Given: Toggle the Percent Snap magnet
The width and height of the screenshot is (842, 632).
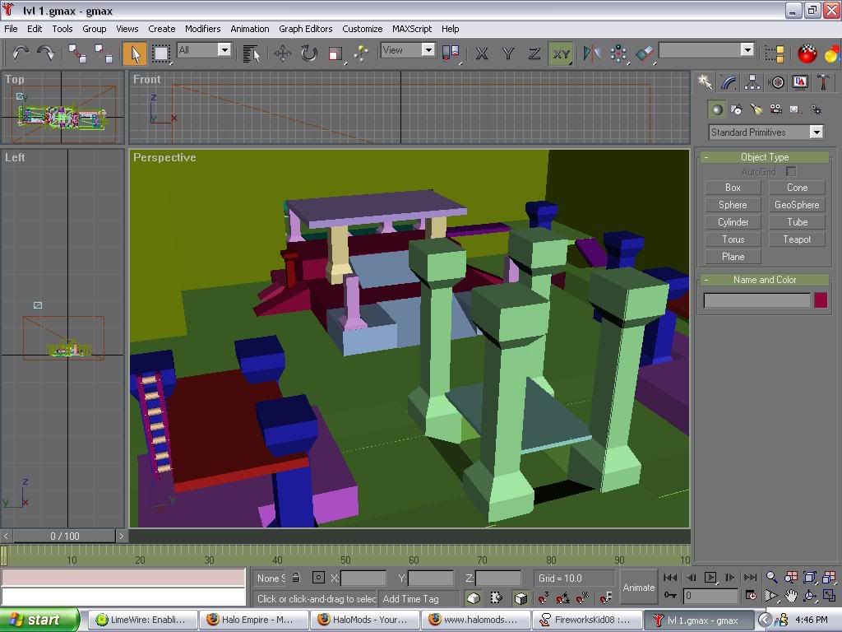Looking at the screenshot, I should (x=583, y=597).
